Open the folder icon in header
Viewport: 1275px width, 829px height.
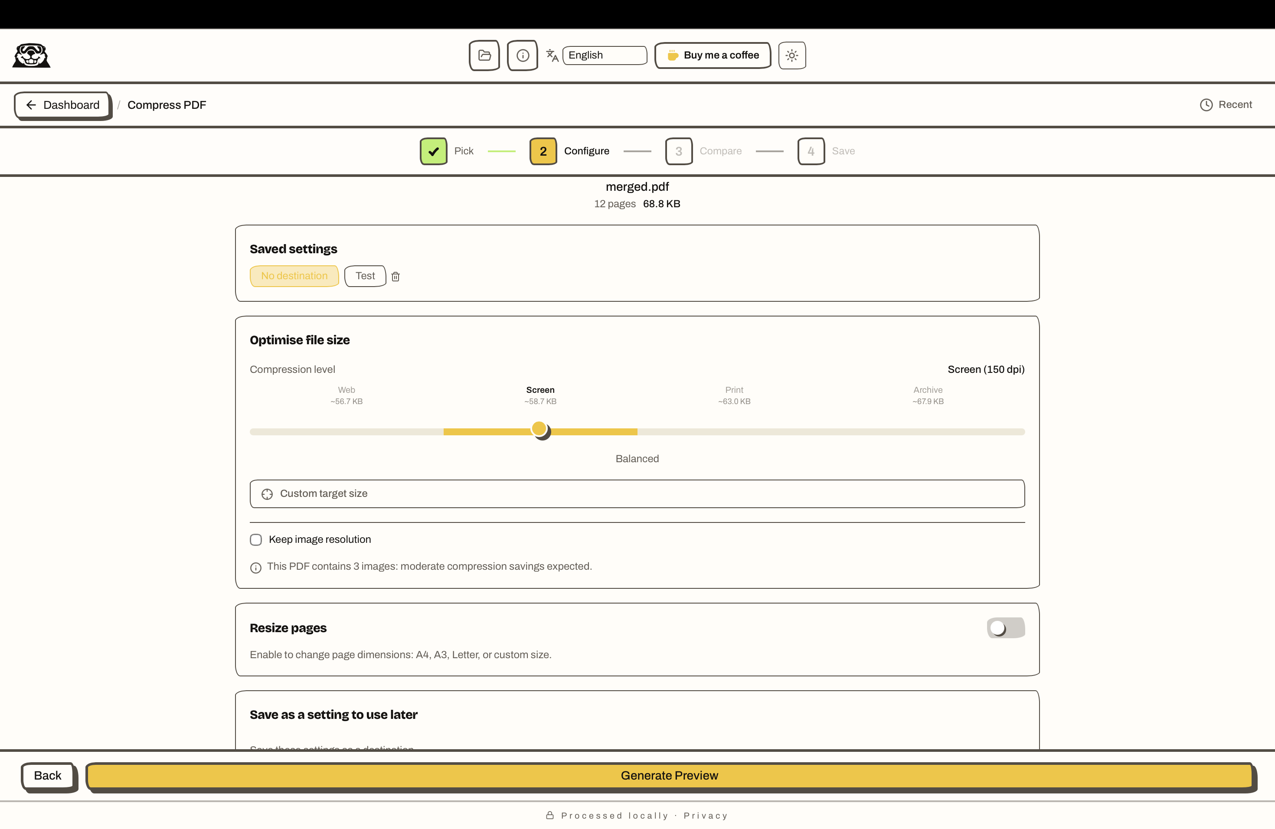[484, 55]
